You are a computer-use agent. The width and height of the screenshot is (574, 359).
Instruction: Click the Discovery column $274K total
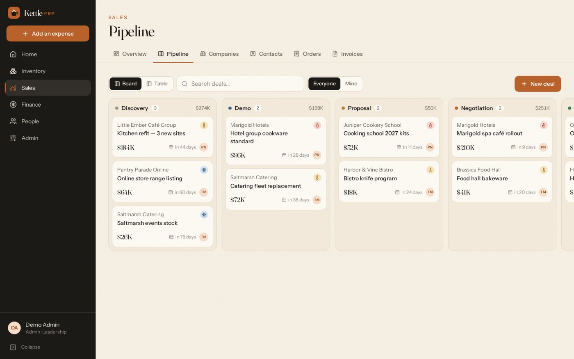pos(203,108)
